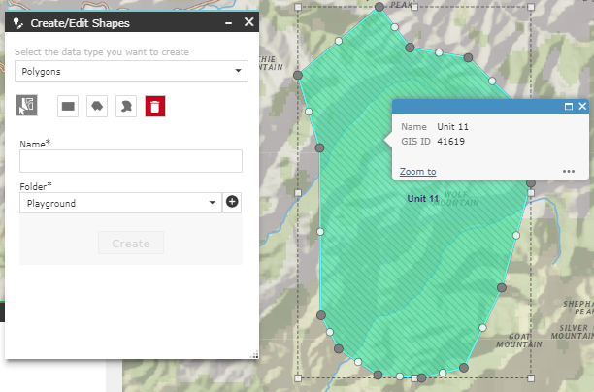Choose the freehand polygon drawing tool
594x392 pixels.
tap(126, 106)
